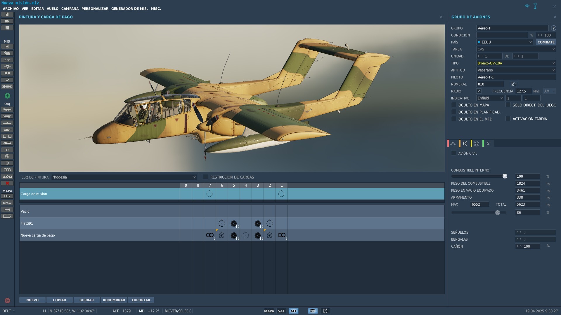
Task: Open the CAMPAÑA menu
Action: point(70,9)
